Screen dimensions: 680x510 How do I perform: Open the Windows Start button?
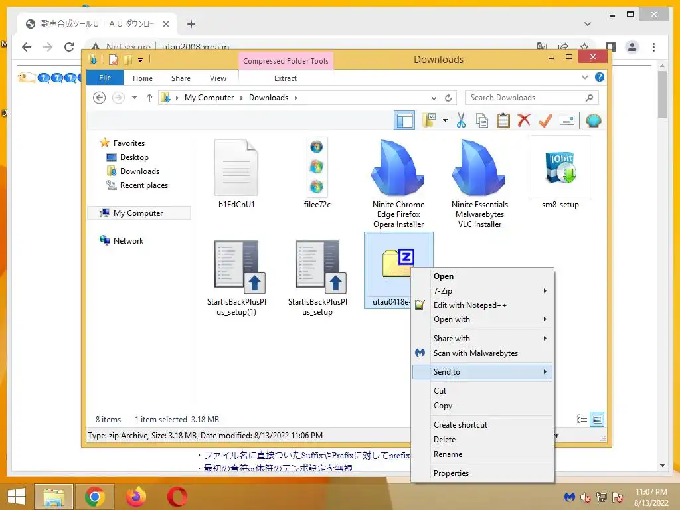pos(17,497)
